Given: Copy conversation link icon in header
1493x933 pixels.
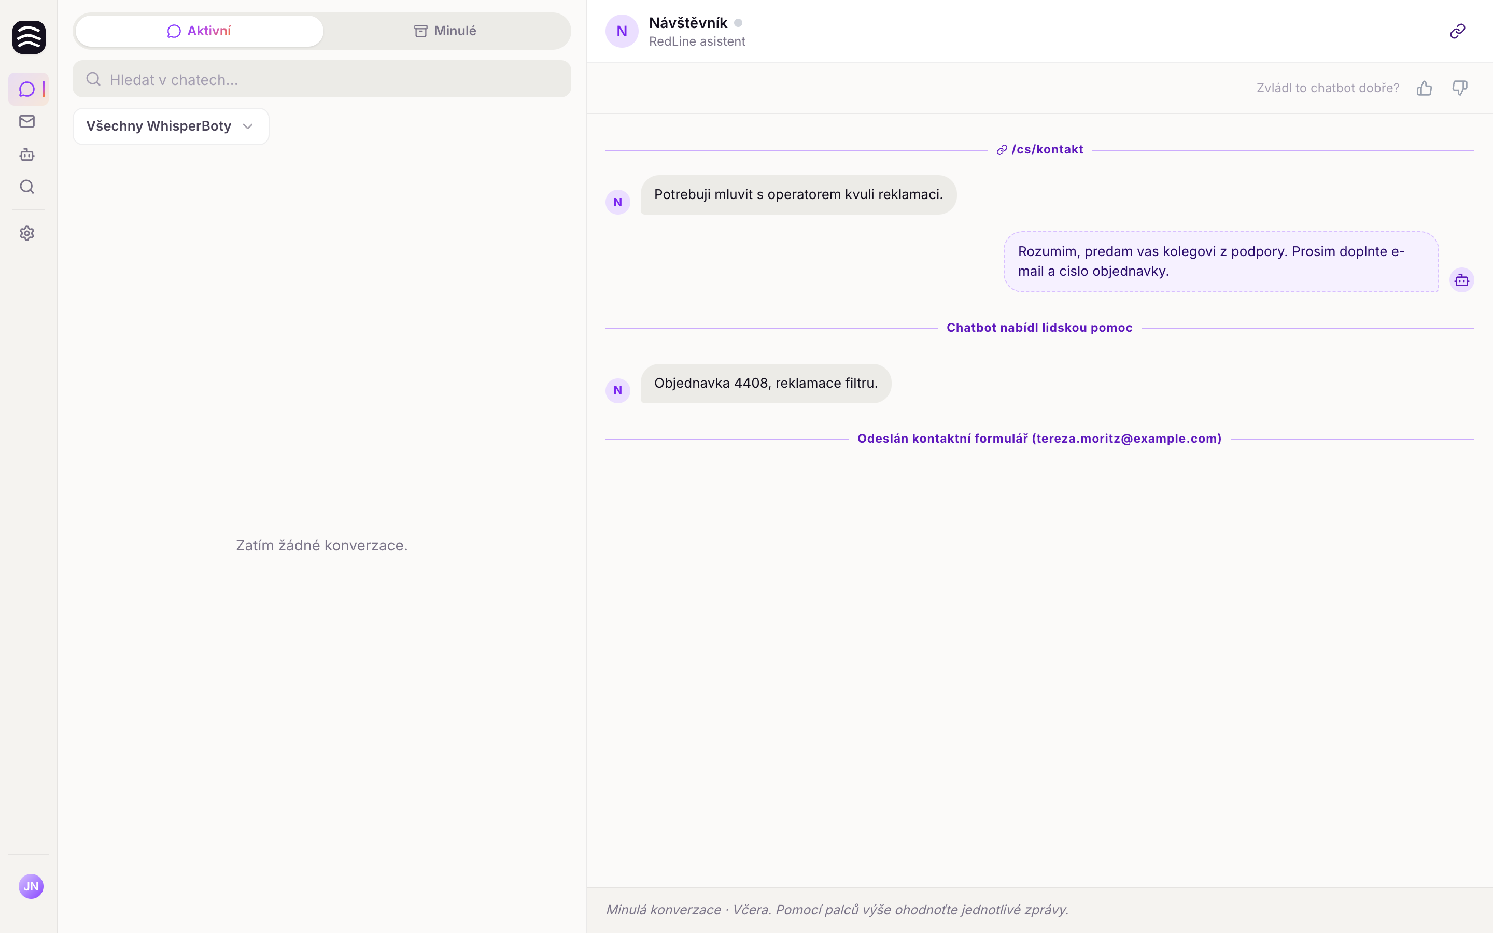Looking at the screenshot, I should [x=1457, y=31].
